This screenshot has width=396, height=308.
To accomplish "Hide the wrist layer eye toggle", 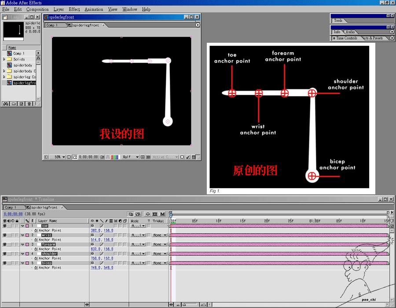I will [x=4, y=235].
